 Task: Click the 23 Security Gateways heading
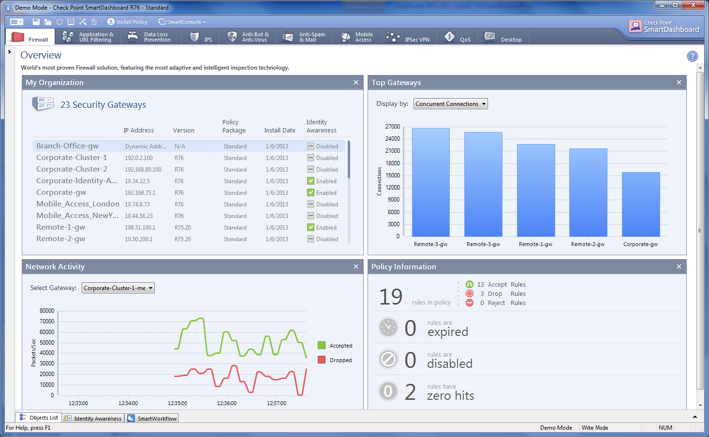[103, 105]
